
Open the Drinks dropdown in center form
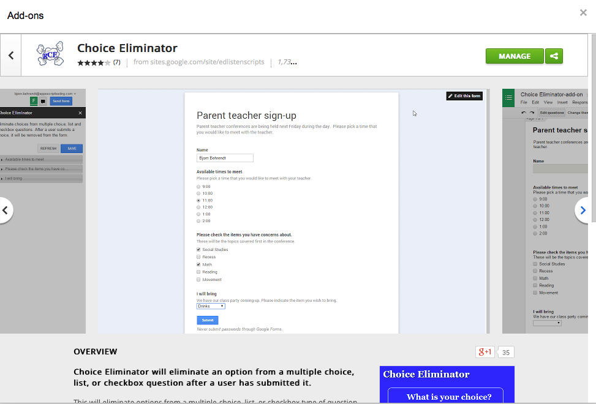point(211,306)
